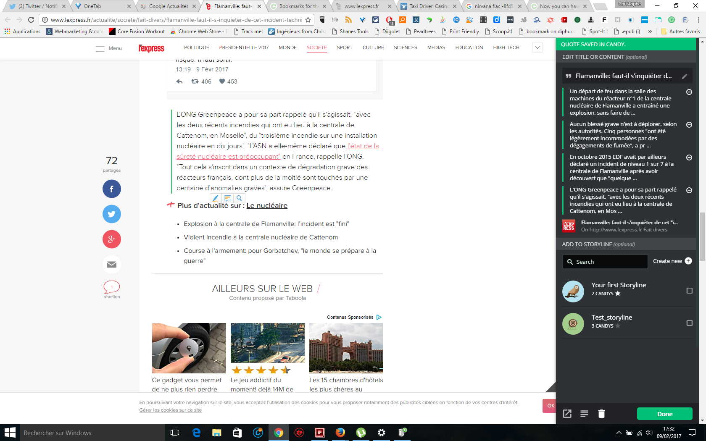
Task: Switch to the Google Actualités tab
Action: tap(168, 6)
